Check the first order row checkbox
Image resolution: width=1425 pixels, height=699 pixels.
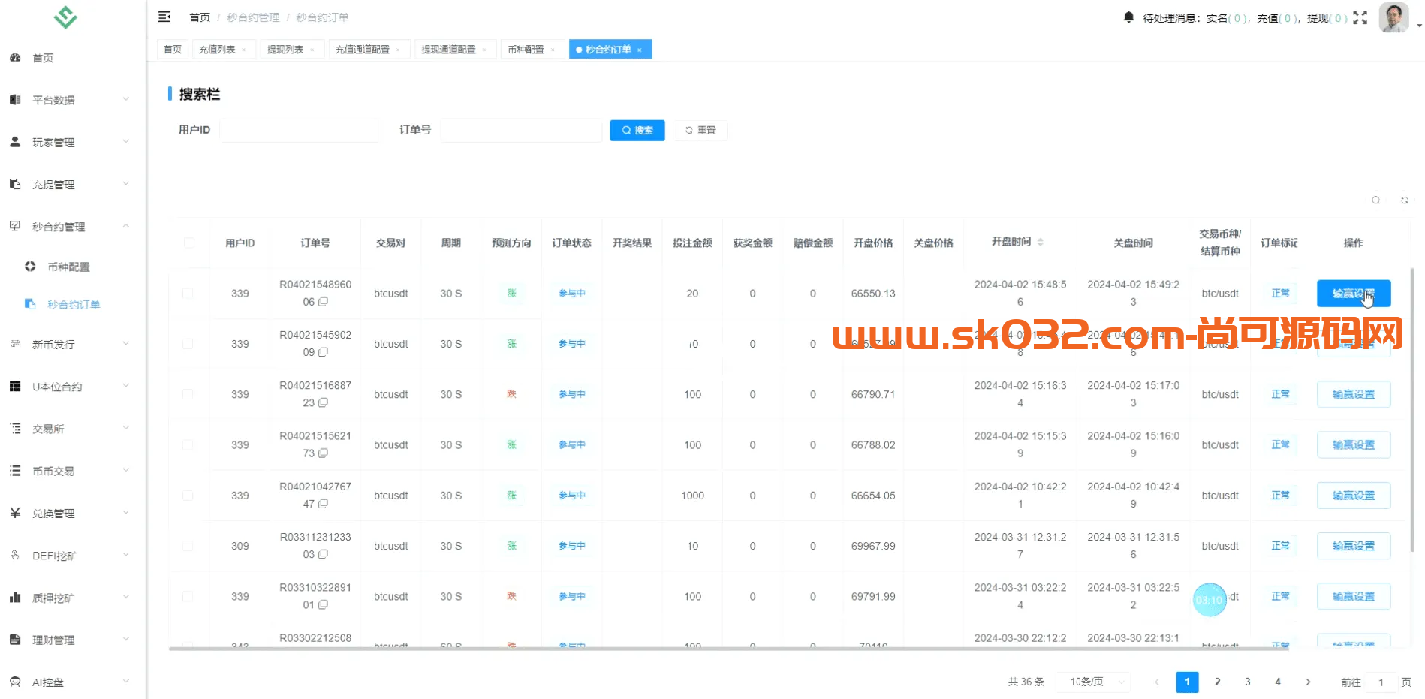189,294
